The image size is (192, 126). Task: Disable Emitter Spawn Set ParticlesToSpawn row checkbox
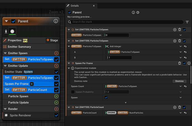(56, 60)
